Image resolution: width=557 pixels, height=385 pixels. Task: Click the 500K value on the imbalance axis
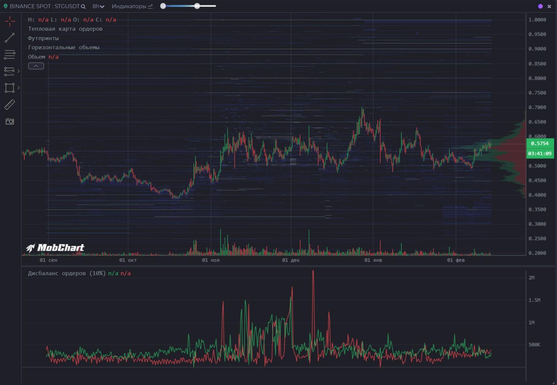click(x=534, y=345)
